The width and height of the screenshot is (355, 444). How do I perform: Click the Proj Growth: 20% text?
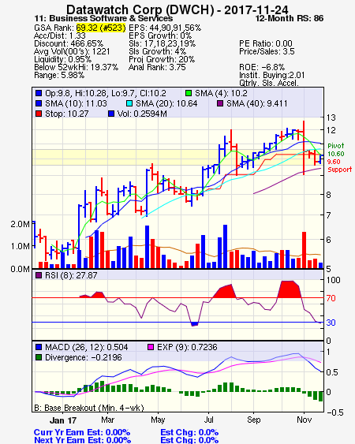point(162,59)
